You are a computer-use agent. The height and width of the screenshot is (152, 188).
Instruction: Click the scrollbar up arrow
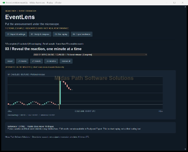click(x=185, y=7)
